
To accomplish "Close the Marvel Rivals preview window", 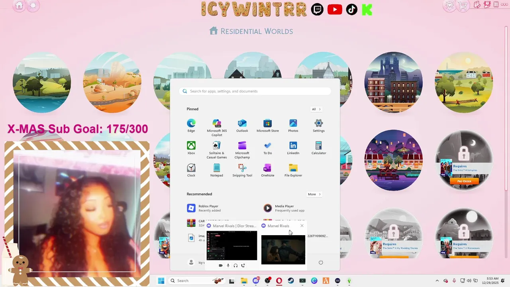I will (302, 226).
